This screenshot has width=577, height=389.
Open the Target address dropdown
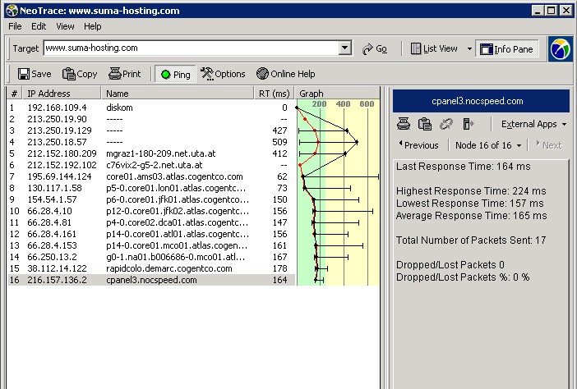coord(344,48)
